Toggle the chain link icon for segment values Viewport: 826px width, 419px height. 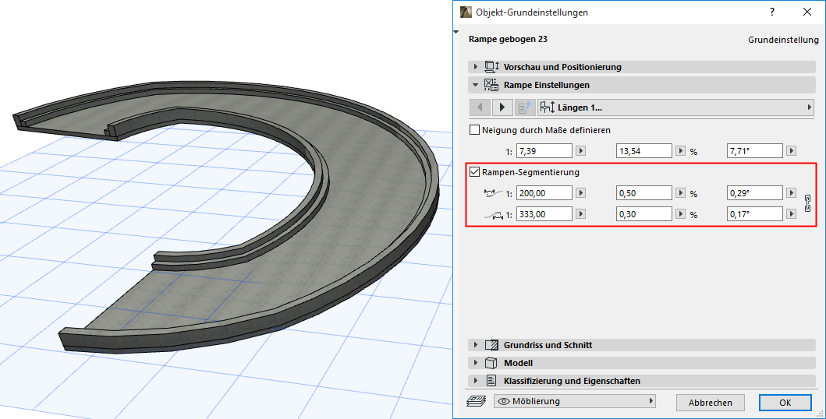[807, 203]
